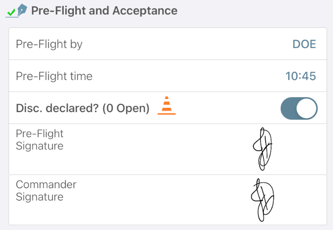Image resolution: width=333 pixels, height=230 pixels.
Task: Click the white knob of the discrepancy switch
Action: click(306, 108)
